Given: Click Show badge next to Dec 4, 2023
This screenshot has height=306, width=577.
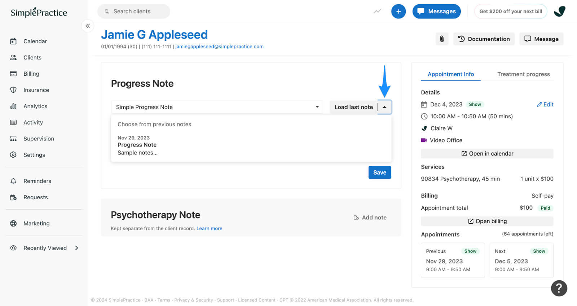Looking at the screenshot, I should [475, 104].
